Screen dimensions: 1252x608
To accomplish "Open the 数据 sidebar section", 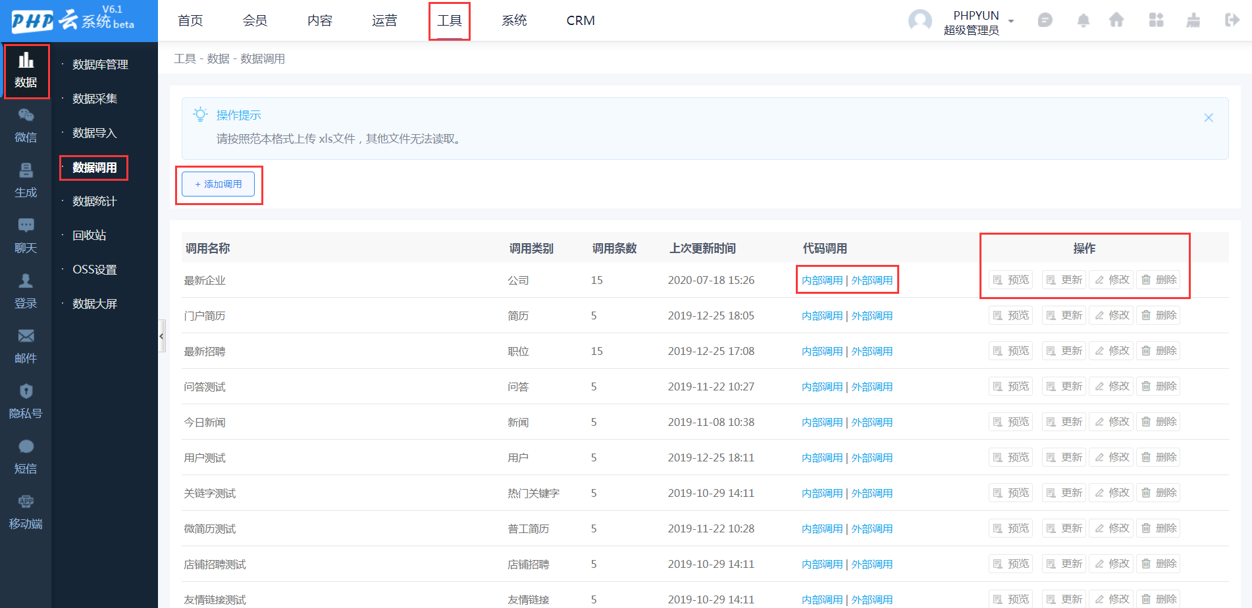I will (x=26, y=71).
